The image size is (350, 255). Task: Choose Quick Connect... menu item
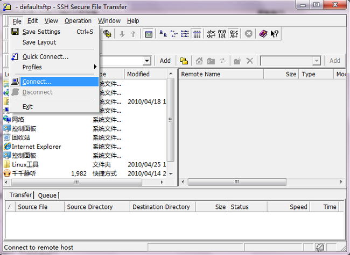(x=54, y=57)
